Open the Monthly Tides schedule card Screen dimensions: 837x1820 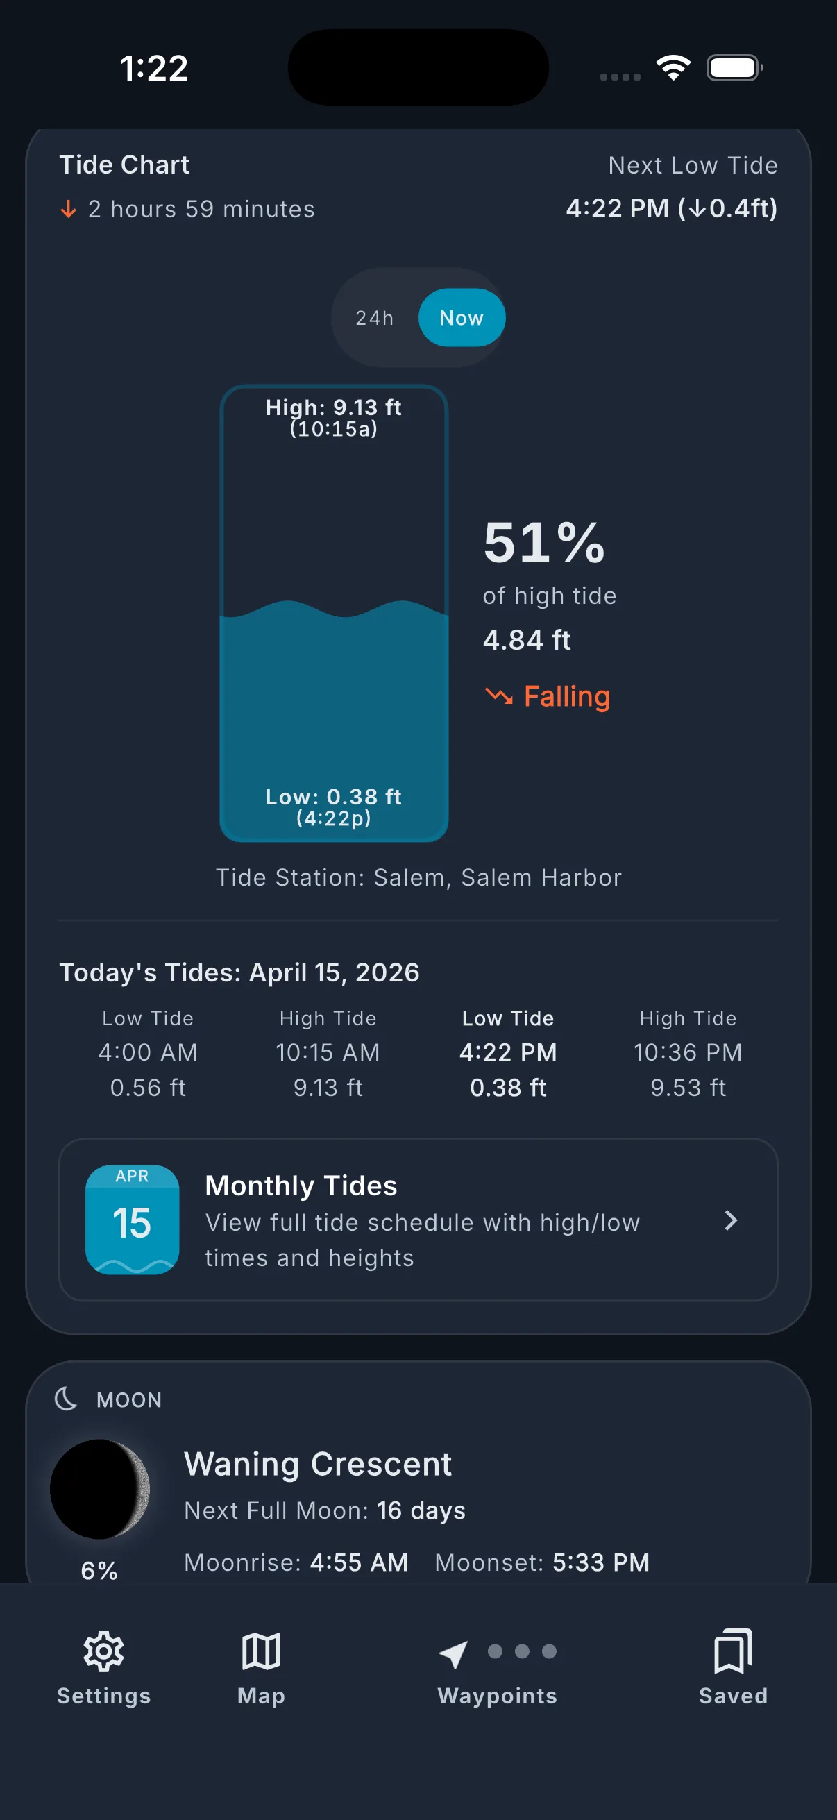click(x=423, y=1220)
